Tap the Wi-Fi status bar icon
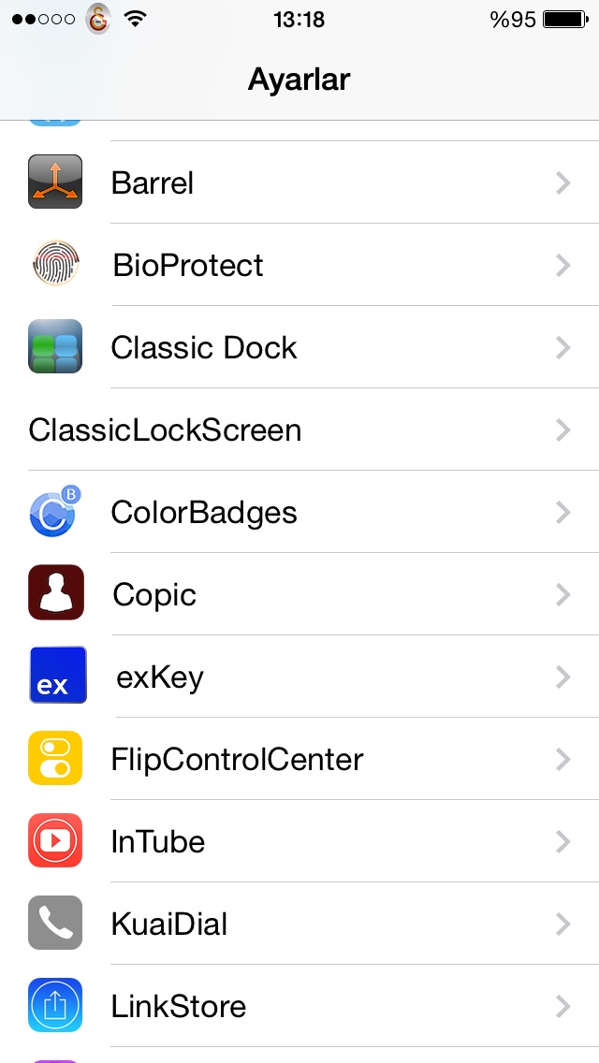Screen dimensions: 599x1063 coord(136,19)
